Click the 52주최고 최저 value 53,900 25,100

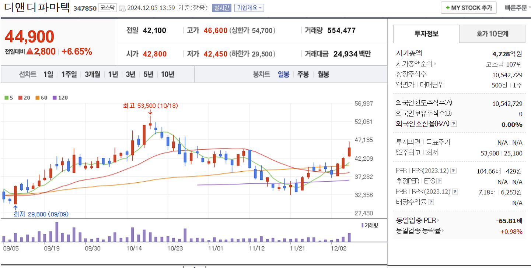click(502, 153)
